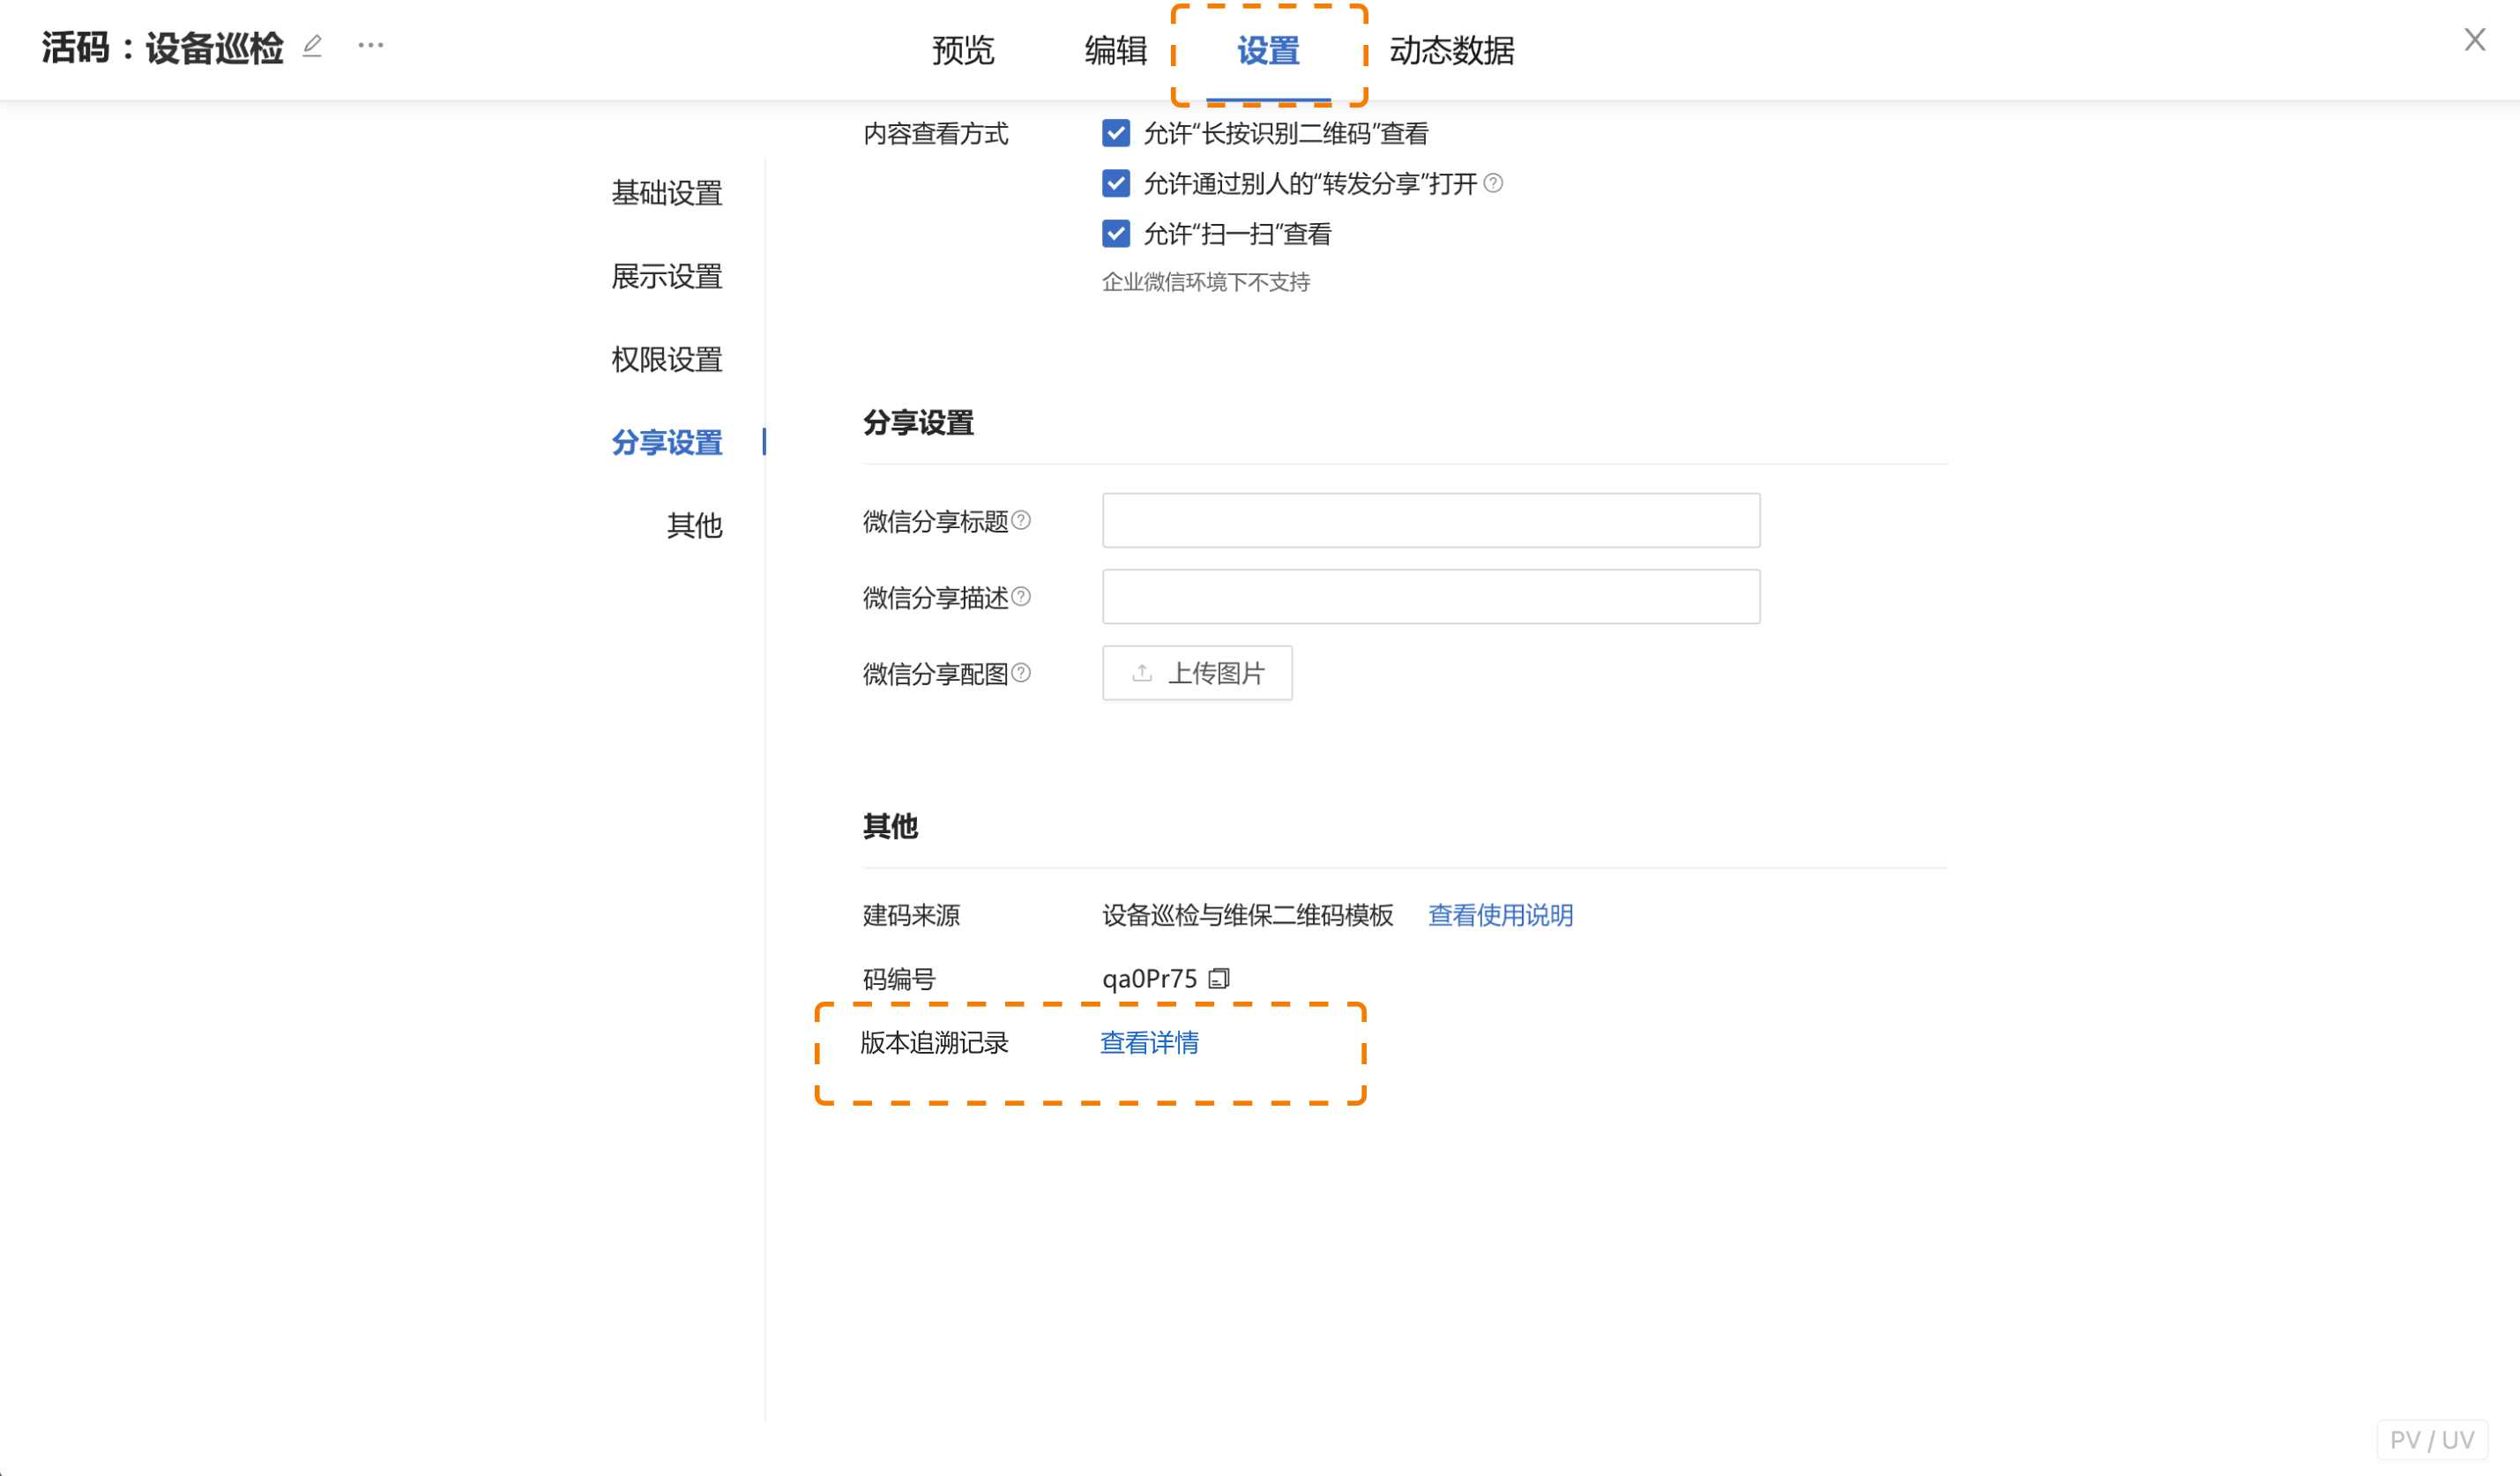Disable 允许通过别人的转发分享打开
The width and height of the screenshot is (2520, 1476).
click(x=1115, y=183)
